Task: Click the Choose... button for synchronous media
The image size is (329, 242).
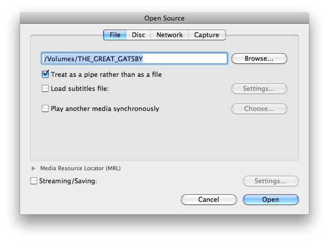Action: pyautogui.click(x=259, y=108)
